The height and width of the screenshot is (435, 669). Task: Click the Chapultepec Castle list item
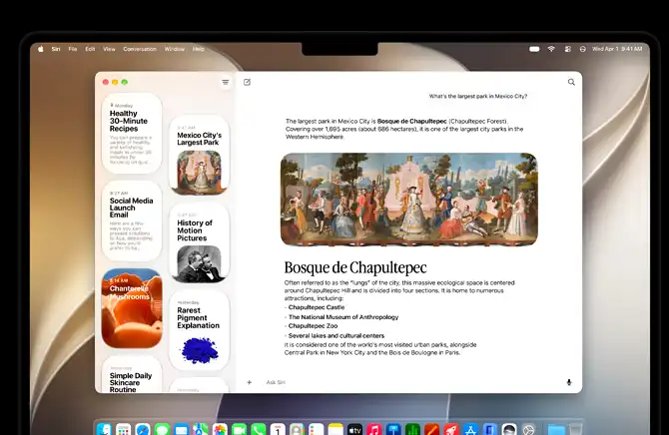tap(317, 307)
